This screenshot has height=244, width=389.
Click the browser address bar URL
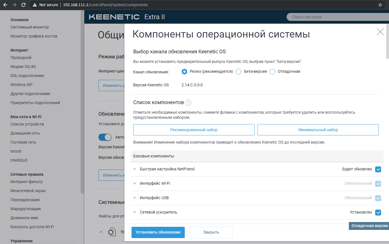click(x=105, y=5)
